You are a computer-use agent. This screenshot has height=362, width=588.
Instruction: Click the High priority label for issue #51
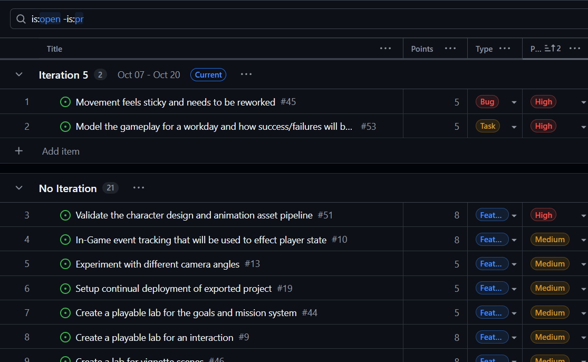(x=543, y=215)
